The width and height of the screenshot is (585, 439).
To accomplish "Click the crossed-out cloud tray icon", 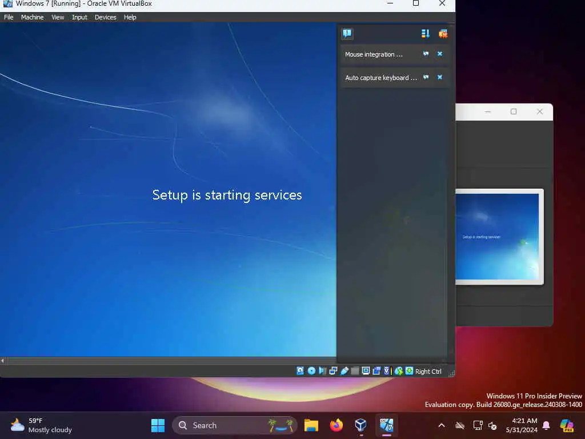I will click(x=460, y=425).
